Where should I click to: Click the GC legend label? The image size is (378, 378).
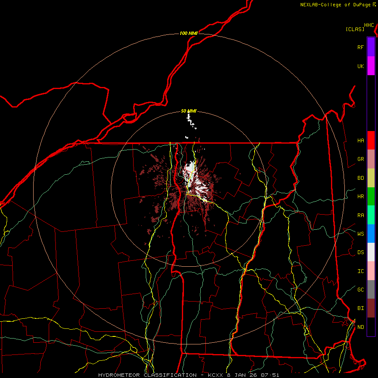coord(360,289)
